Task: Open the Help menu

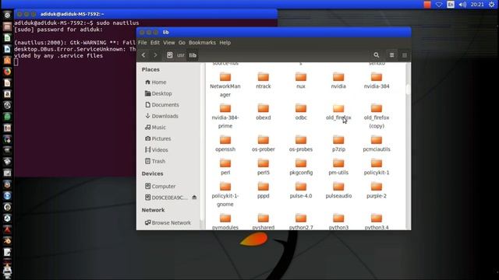Action: (x=225, y=43)
